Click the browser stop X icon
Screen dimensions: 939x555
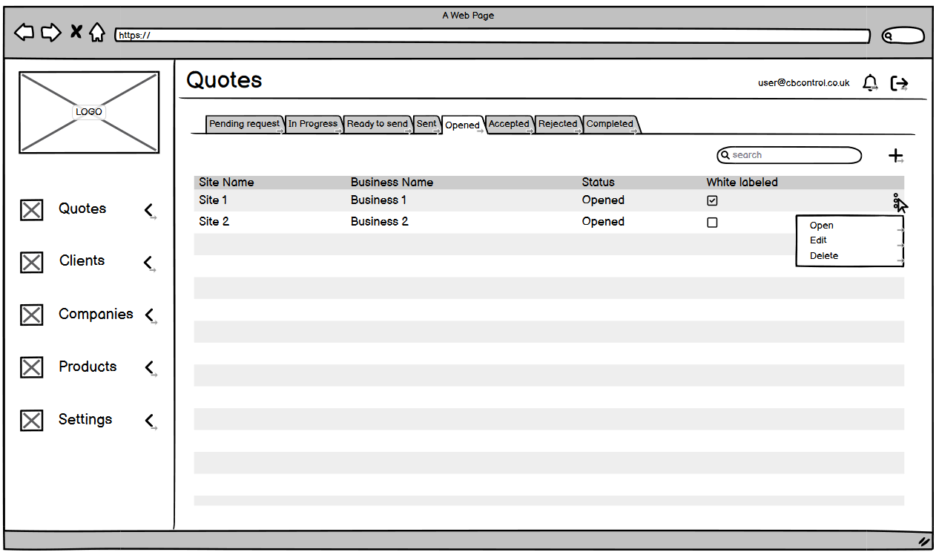coord(76,32)
